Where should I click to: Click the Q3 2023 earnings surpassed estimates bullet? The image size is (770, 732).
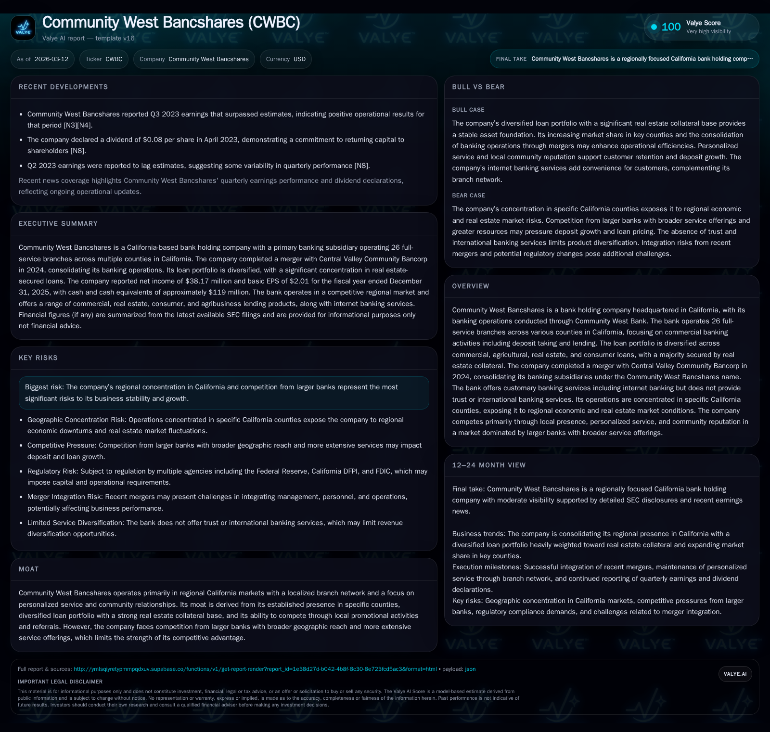pyautogui.click(x=226, y=120)
